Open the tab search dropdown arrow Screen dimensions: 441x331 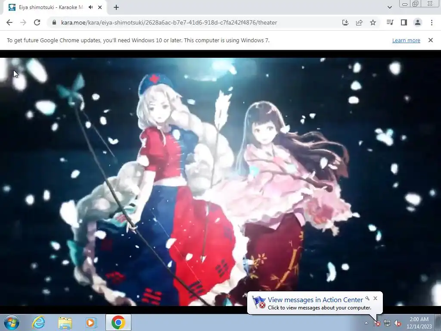coord(389,7)
